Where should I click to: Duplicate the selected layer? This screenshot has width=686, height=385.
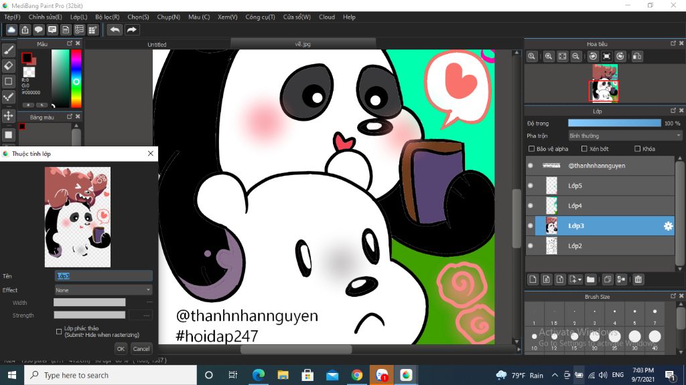click(x=607, y=279)
